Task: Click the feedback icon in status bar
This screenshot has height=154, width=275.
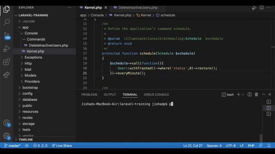Action: (261, 145)
